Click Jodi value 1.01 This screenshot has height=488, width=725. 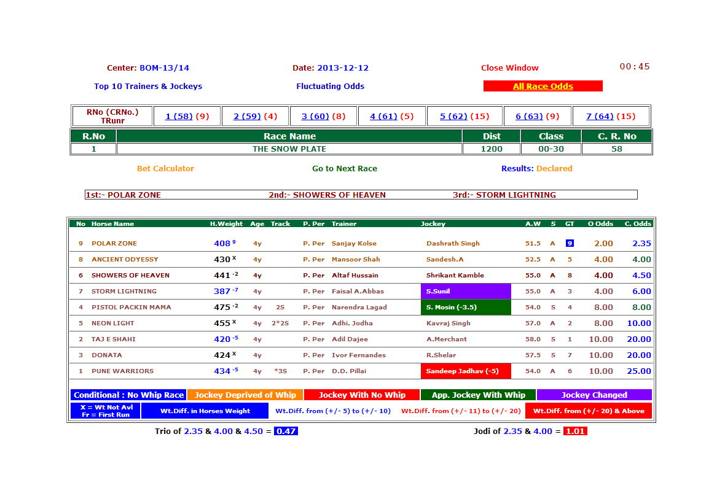point(575,431)
